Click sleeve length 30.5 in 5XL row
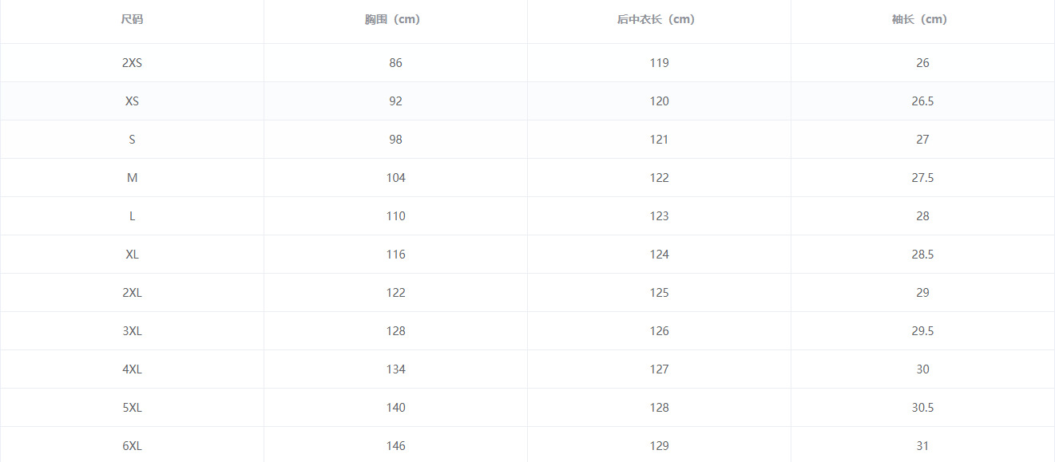 click(922, 408)
